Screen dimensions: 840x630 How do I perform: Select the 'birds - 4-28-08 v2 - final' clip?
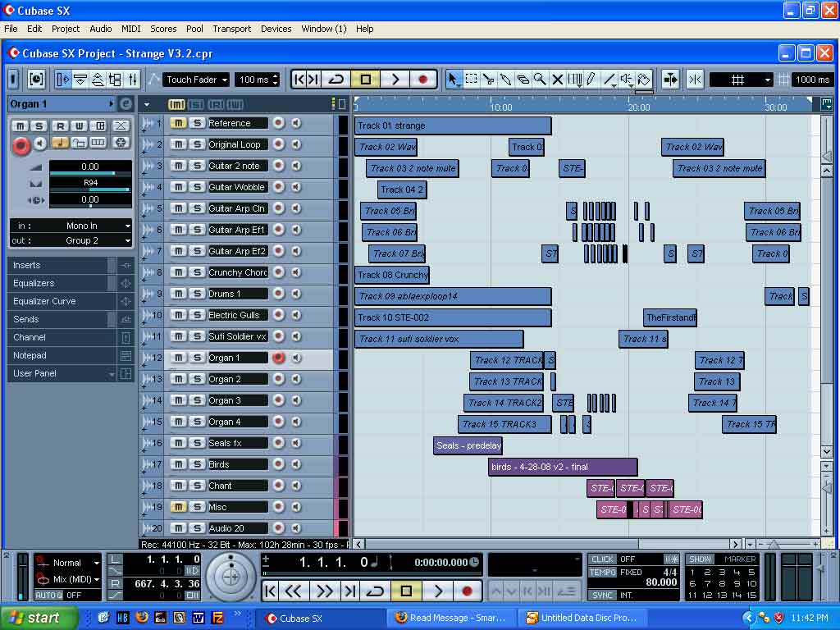(563, 467)
